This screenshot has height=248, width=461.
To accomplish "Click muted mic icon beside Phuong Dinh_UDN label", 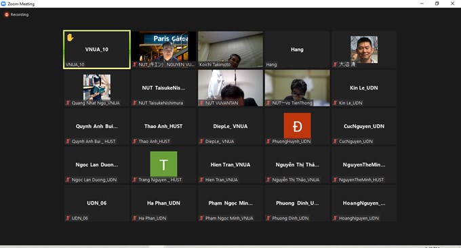I will click(268, 218).
